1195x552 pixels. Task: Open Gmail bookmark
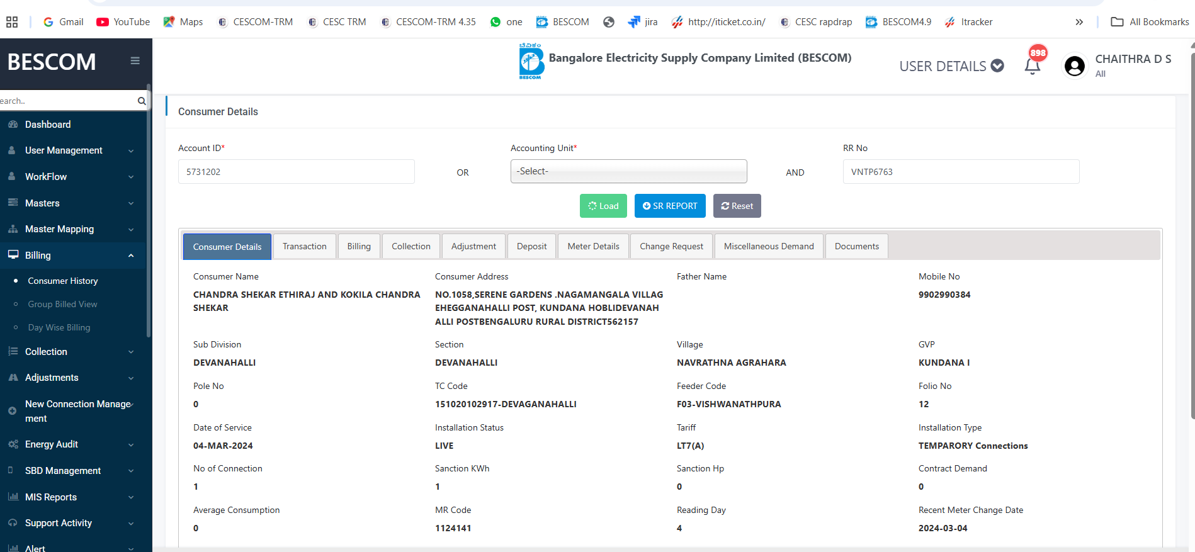63,22
